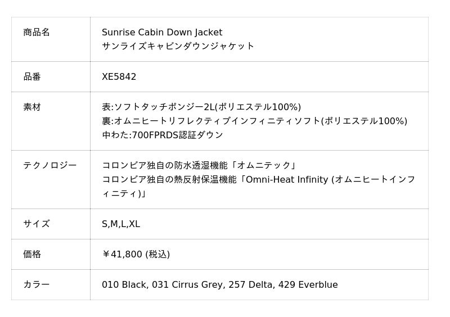Click the 010 Black color entry
450x317 pixels.
click(x=124, y=284)
